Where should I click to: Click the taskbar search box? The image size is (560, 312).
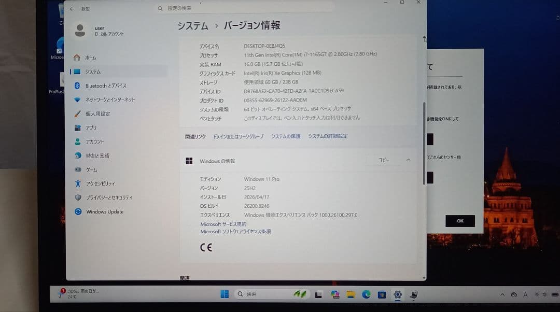[272, 294]
